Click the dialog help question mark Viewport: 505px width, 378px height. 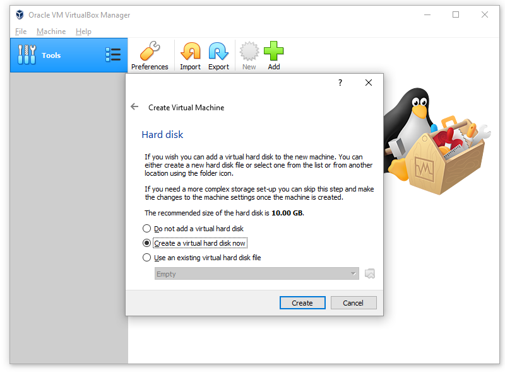click(x=340, y=83)
